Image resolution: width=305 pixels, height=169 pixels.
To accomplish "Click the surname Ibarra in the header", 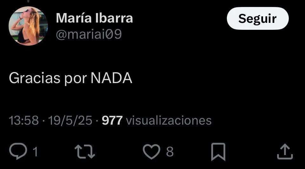I will tap(114, 18).
